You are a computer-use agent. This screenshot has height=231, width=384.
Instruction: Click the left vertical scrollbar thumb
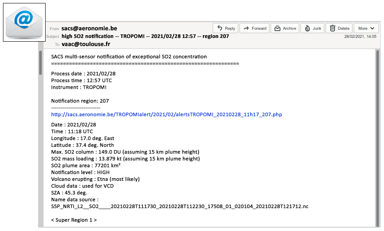[40, 63]
